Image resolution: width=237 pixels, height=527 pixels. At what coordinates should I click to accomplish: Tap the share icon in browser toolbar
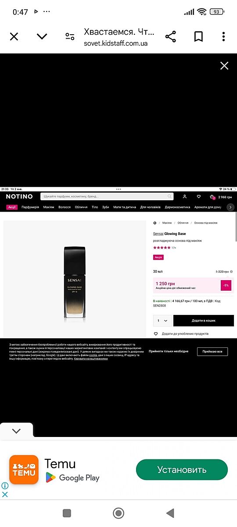(171, 36)
